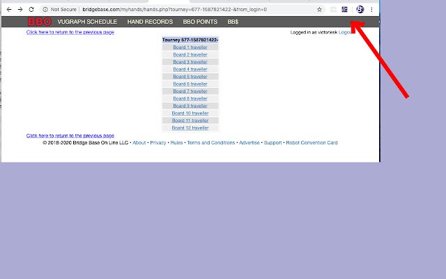Open the About footer link
446x279 pixels.
139,142
